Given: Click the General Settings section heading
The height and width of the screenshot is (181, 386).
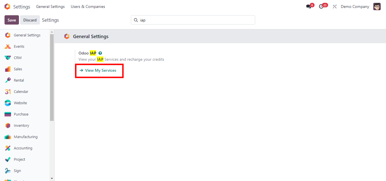Looking at the screenshot, I should tap(91, 36).
